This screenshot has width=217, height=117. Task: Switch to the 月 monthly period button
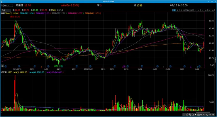181,10
